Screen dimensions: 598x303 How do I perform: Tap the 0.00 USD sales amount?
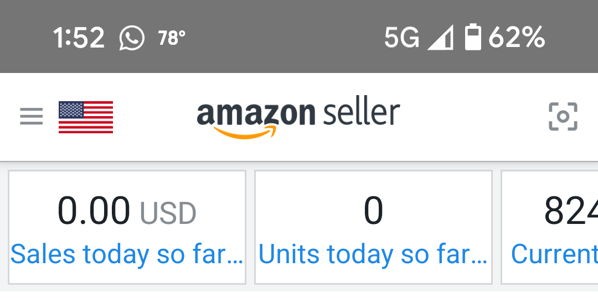pos(127,211)
